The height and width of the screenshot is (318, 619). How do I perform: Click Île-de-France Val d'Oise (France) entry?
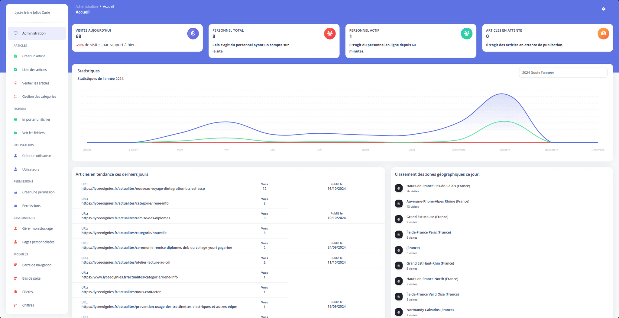pyautogui.click(x=433, y=294)
